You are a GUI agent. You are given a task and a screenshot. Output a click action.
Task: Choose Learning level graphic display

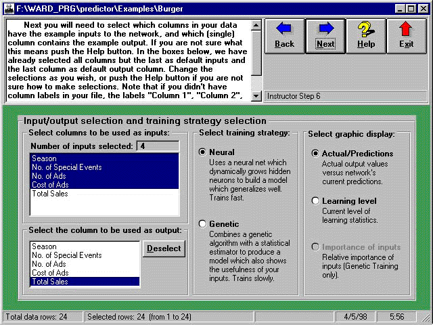[x=315, y=201]
